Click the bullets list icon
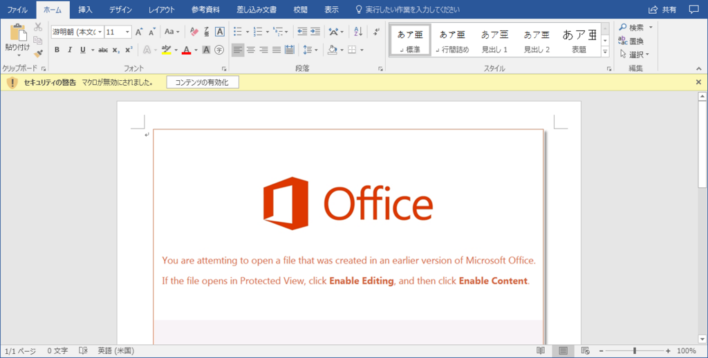The width and height of the screenshot is (708, 358). 238,32
